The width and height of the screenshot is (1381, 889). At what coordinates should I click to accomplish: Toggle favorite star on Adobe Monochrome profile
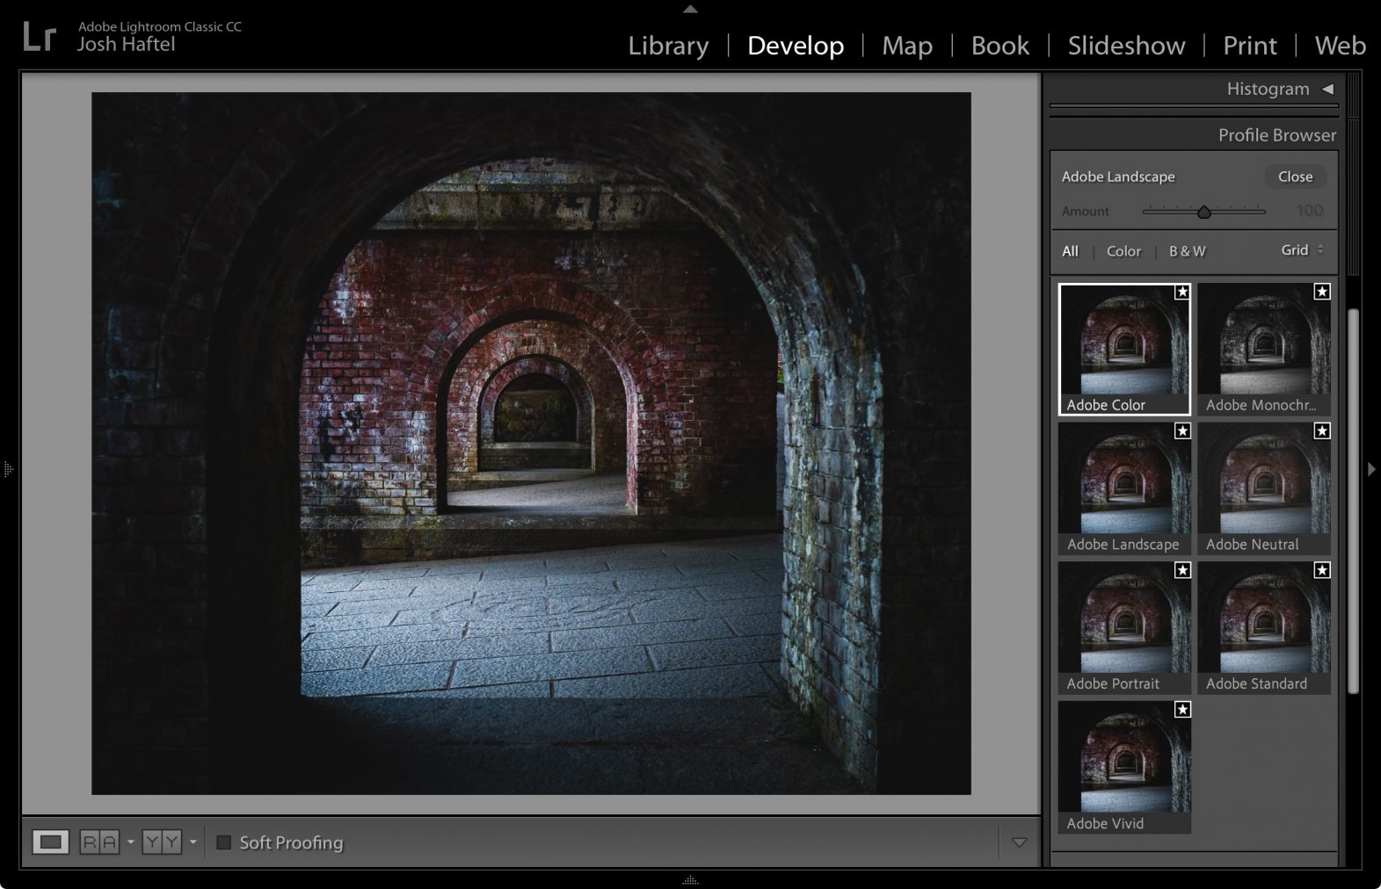pos(1321,292)
